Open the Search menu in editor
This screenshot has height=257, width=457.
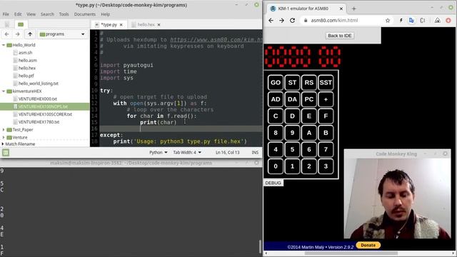click(x=47, y=14)
